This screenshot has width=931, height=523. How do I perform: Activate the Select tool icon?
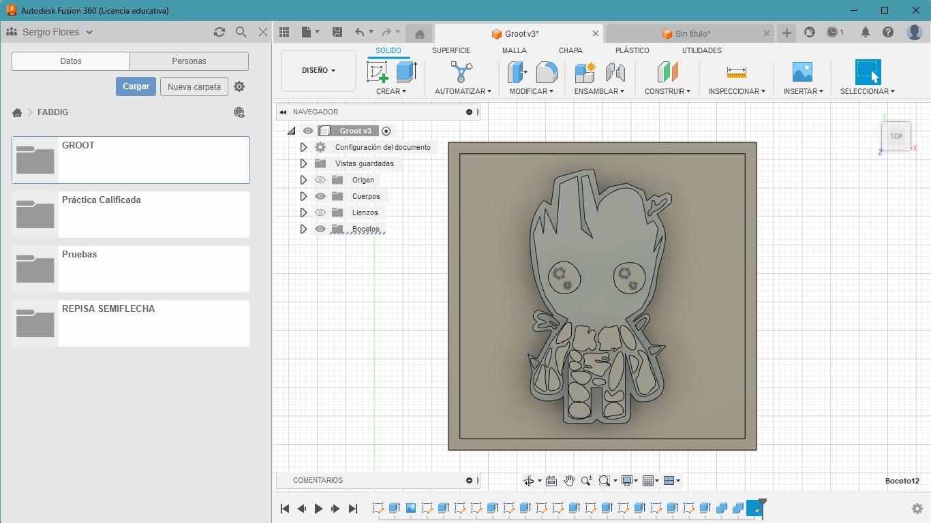[x=868, y=72]
